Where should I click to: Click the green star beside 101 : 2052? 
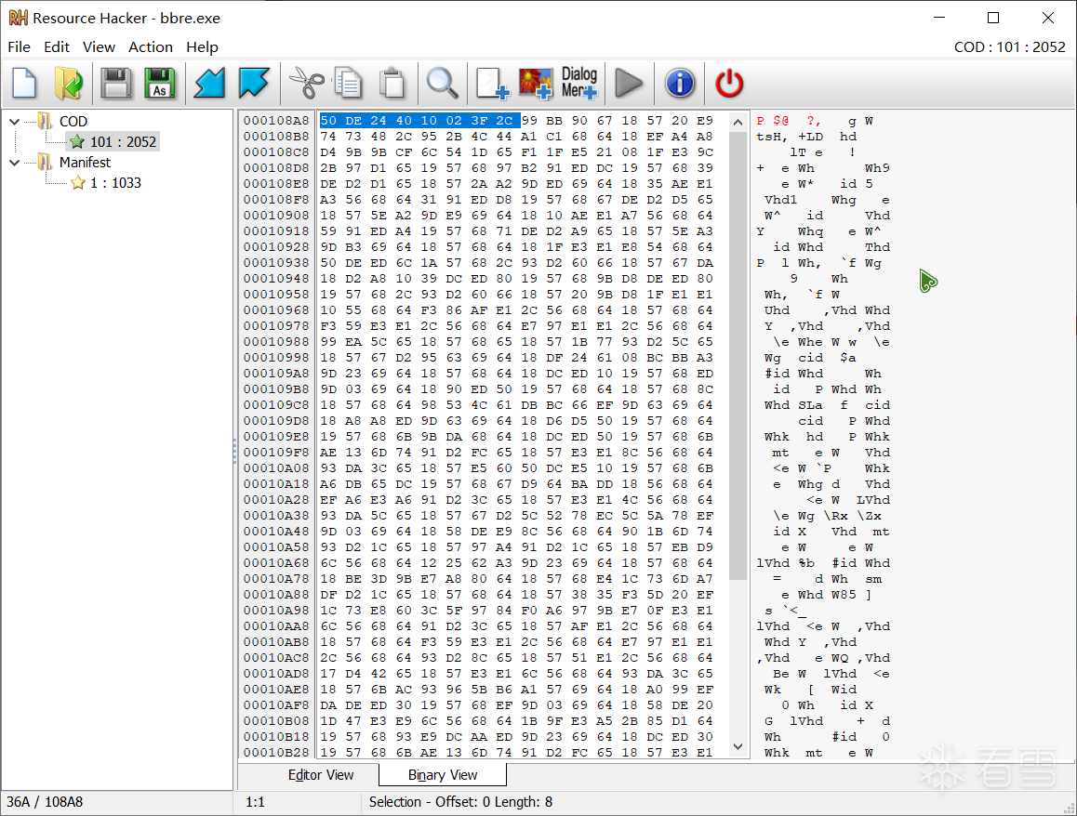click(77, 142)
